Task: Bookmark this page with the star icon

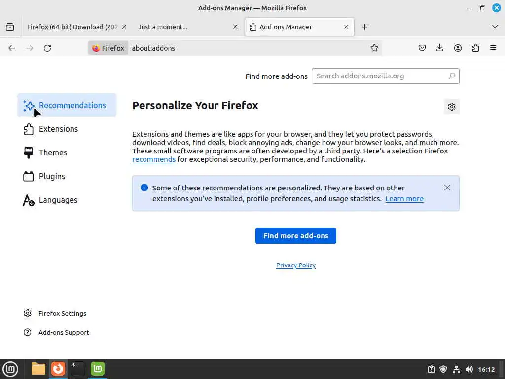Action: pyautogui.click(x=374, y=48)
